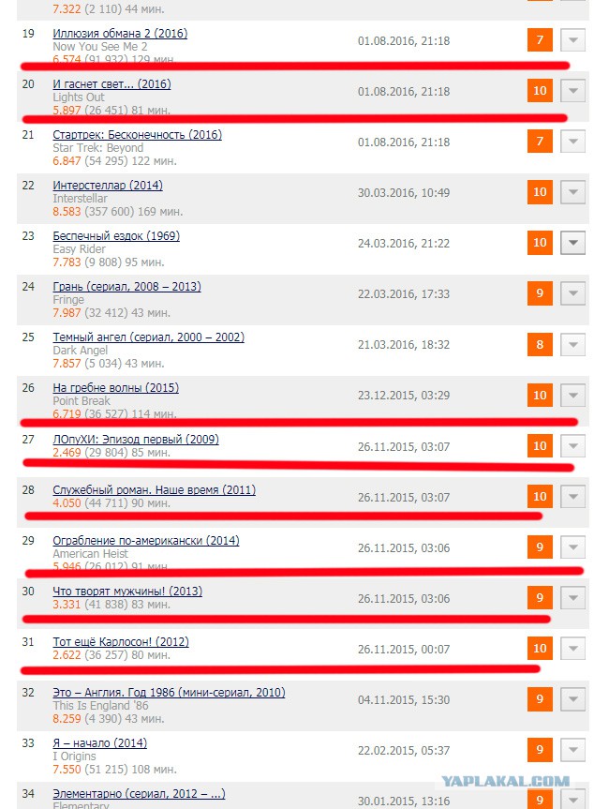Expand dropdown arrow for Ограбление по-американски
This screenshot has width=594, height=809.
(x=572, y=547)
